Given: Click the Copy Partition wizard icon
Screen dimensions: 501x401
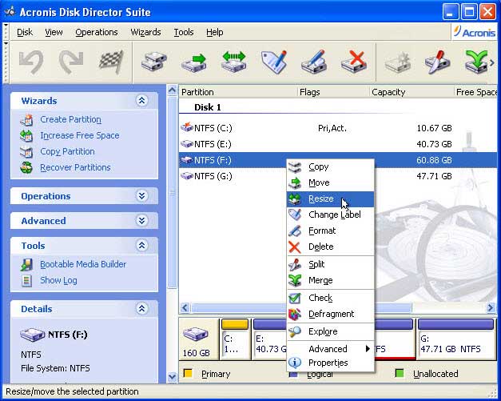Looking at the screenshot, I should 26,152.
